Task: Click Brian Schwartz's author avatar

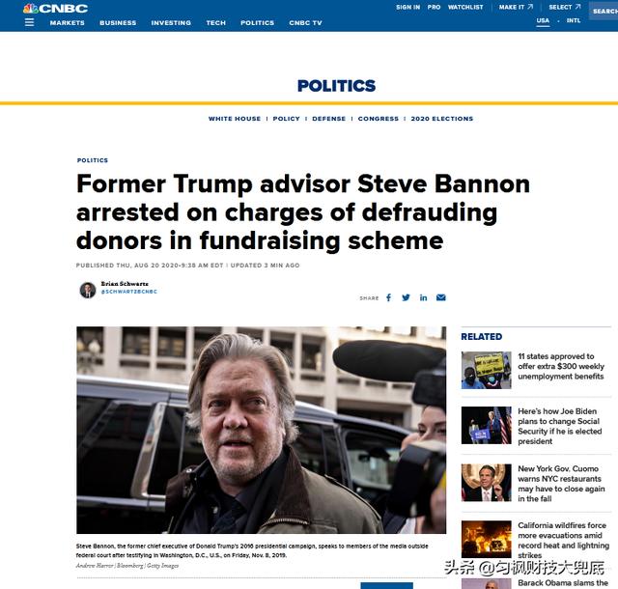Action: coord(87,290)
